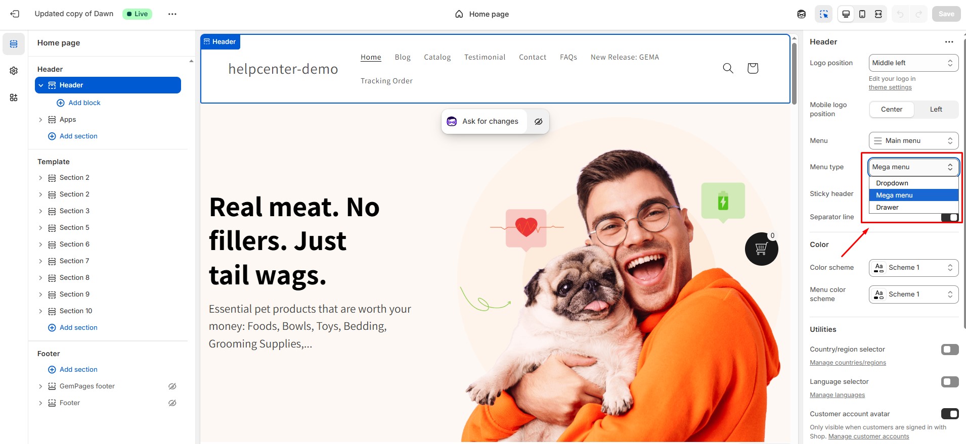
Task: Switch to mobile preview icon
Action: pos(862,14)
